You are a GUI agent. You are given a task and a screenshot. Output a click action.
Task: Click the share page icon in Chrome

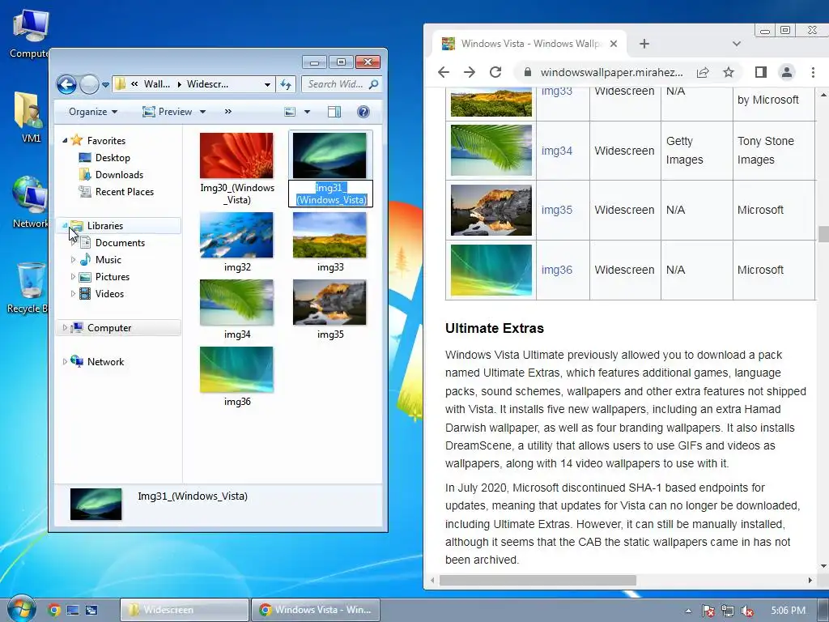(703, 72)
